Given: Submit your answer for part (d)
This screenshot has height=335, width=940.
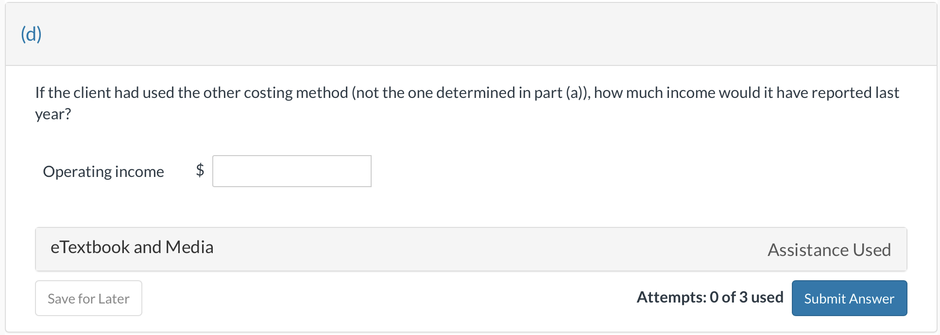Looking at the screenshot, I should pos(849,298).
